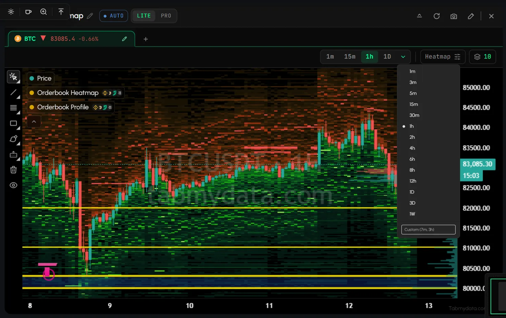
Task: Click the coffee cup icon
Action: click(28, 12)
